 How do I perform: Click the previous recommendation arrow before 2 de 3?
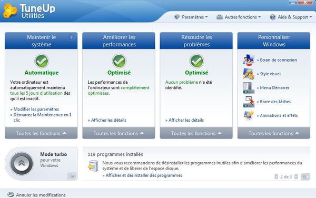click(276, 176)
